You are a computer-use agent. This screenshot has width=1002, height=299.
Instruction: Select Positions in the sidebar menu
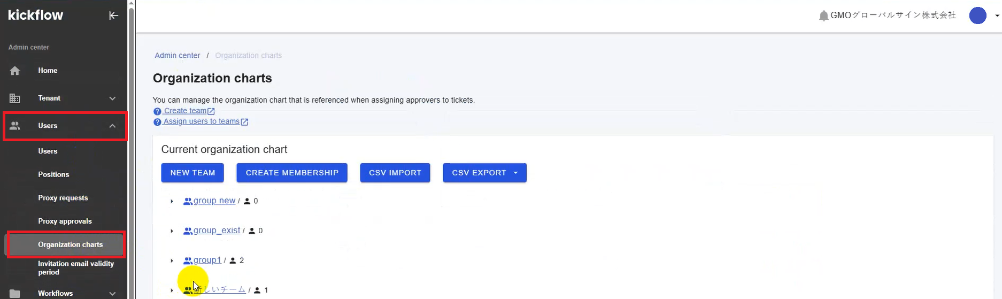point(53,174)
